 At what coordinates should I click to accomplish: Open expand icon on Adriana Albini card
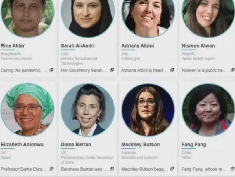[x=172, y=70]
